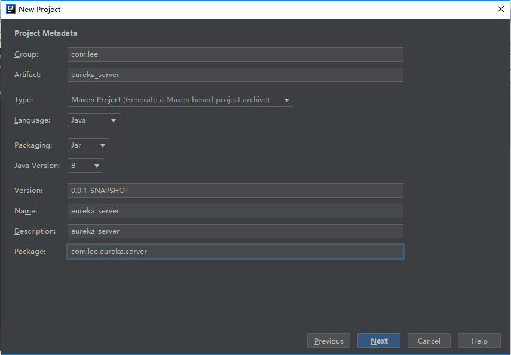Click the Java language combo box
The width and height of the screenshot is (511, 355).
[x=93, y=120]
